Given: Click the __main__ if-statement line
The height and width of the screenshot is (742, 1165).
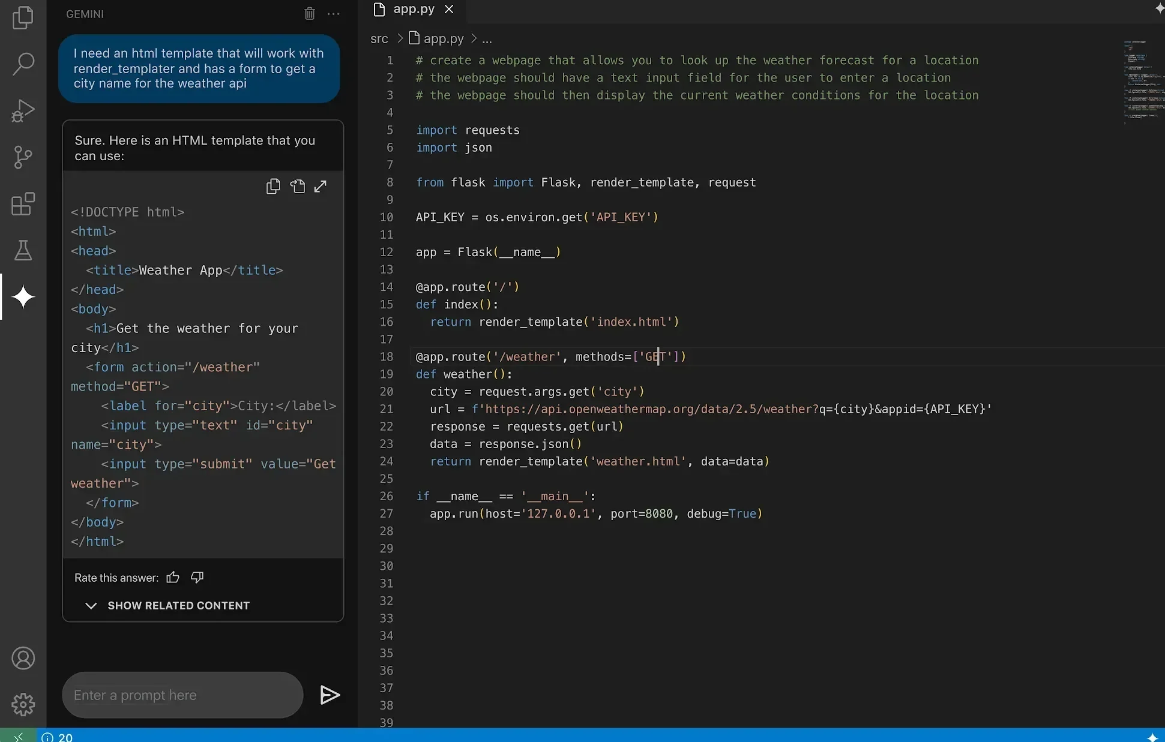Looking at the screenshot, I should (506, 496).
